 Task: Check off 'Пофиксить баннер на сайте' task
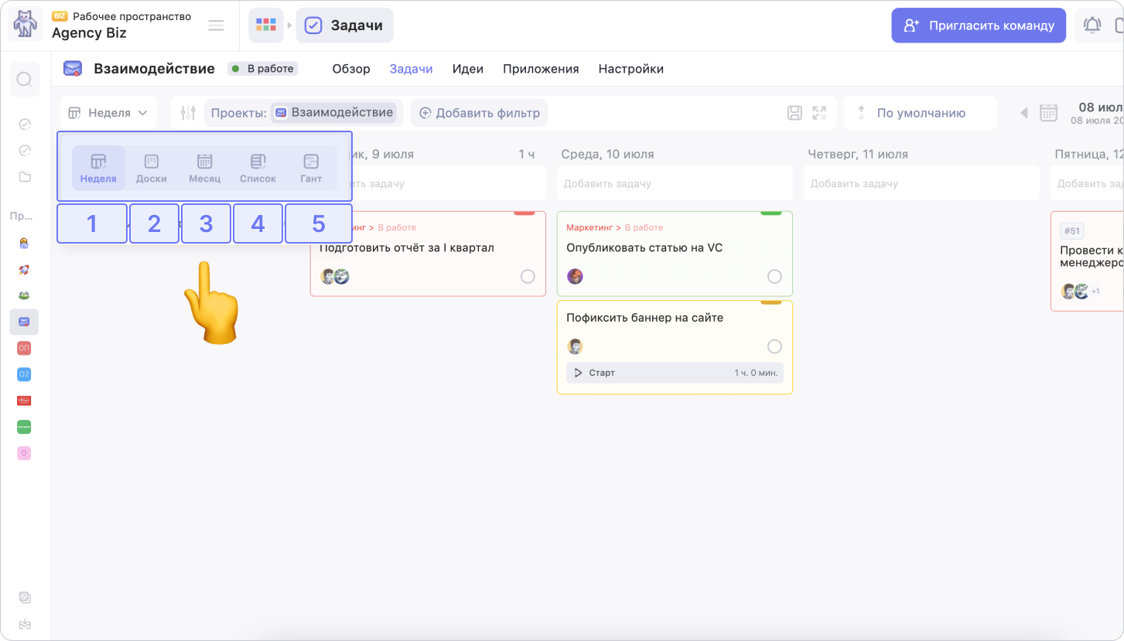(774, 346)
